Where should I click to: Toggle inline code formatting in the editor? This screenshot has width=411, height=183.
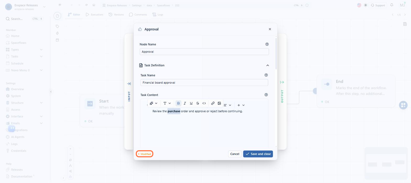click(204, 103)
